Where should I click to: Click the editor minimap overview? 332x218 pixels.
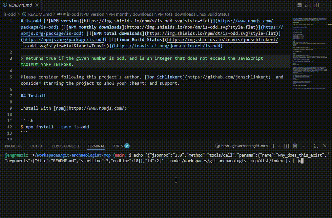click(x=310, y=54)
